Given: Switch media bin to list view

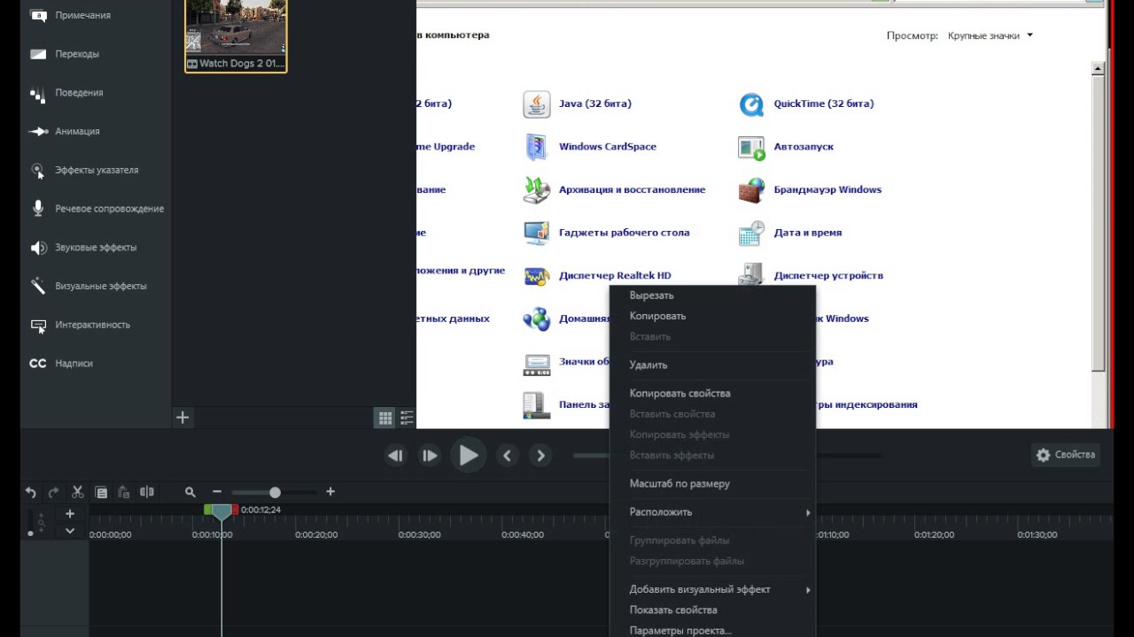Looking at the screenshot, I should click(x=407, y=418).
